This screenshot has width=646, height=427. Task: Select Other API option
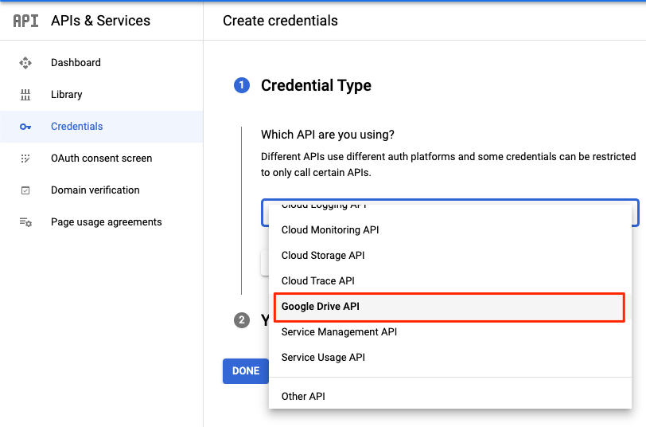tap(450, 397)
